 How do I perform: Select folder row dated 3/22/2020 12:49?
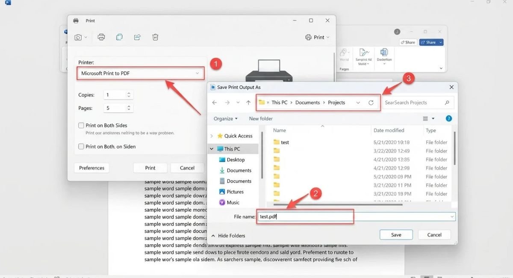(360, 151)
